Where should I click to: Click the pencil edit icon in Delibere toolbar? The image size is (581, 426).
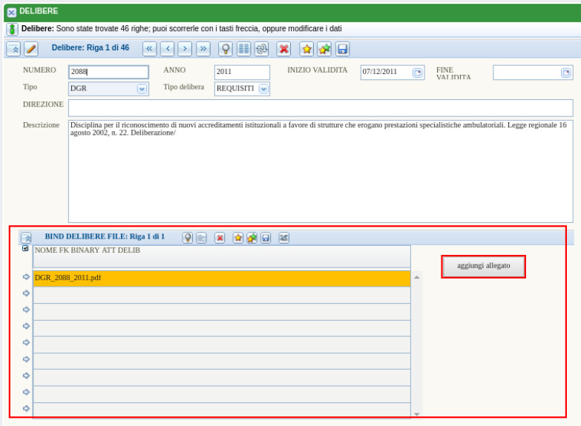click(x=30, y=49)
